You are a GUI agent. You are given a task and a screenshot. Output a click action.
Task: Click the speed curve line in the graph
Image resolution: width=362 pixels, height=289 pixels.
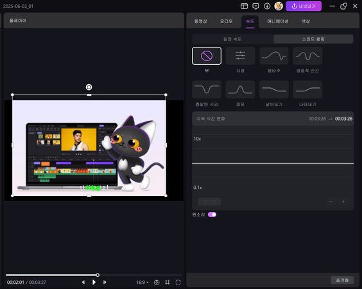(273, 164)
